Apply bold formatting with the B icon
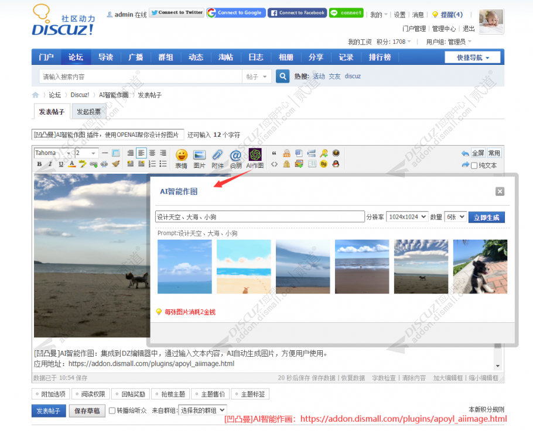533x431 pixels. (x=40, y=164)
